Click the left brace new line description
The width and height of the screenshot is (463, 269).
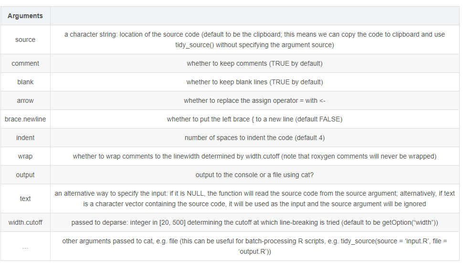point(254,119)
